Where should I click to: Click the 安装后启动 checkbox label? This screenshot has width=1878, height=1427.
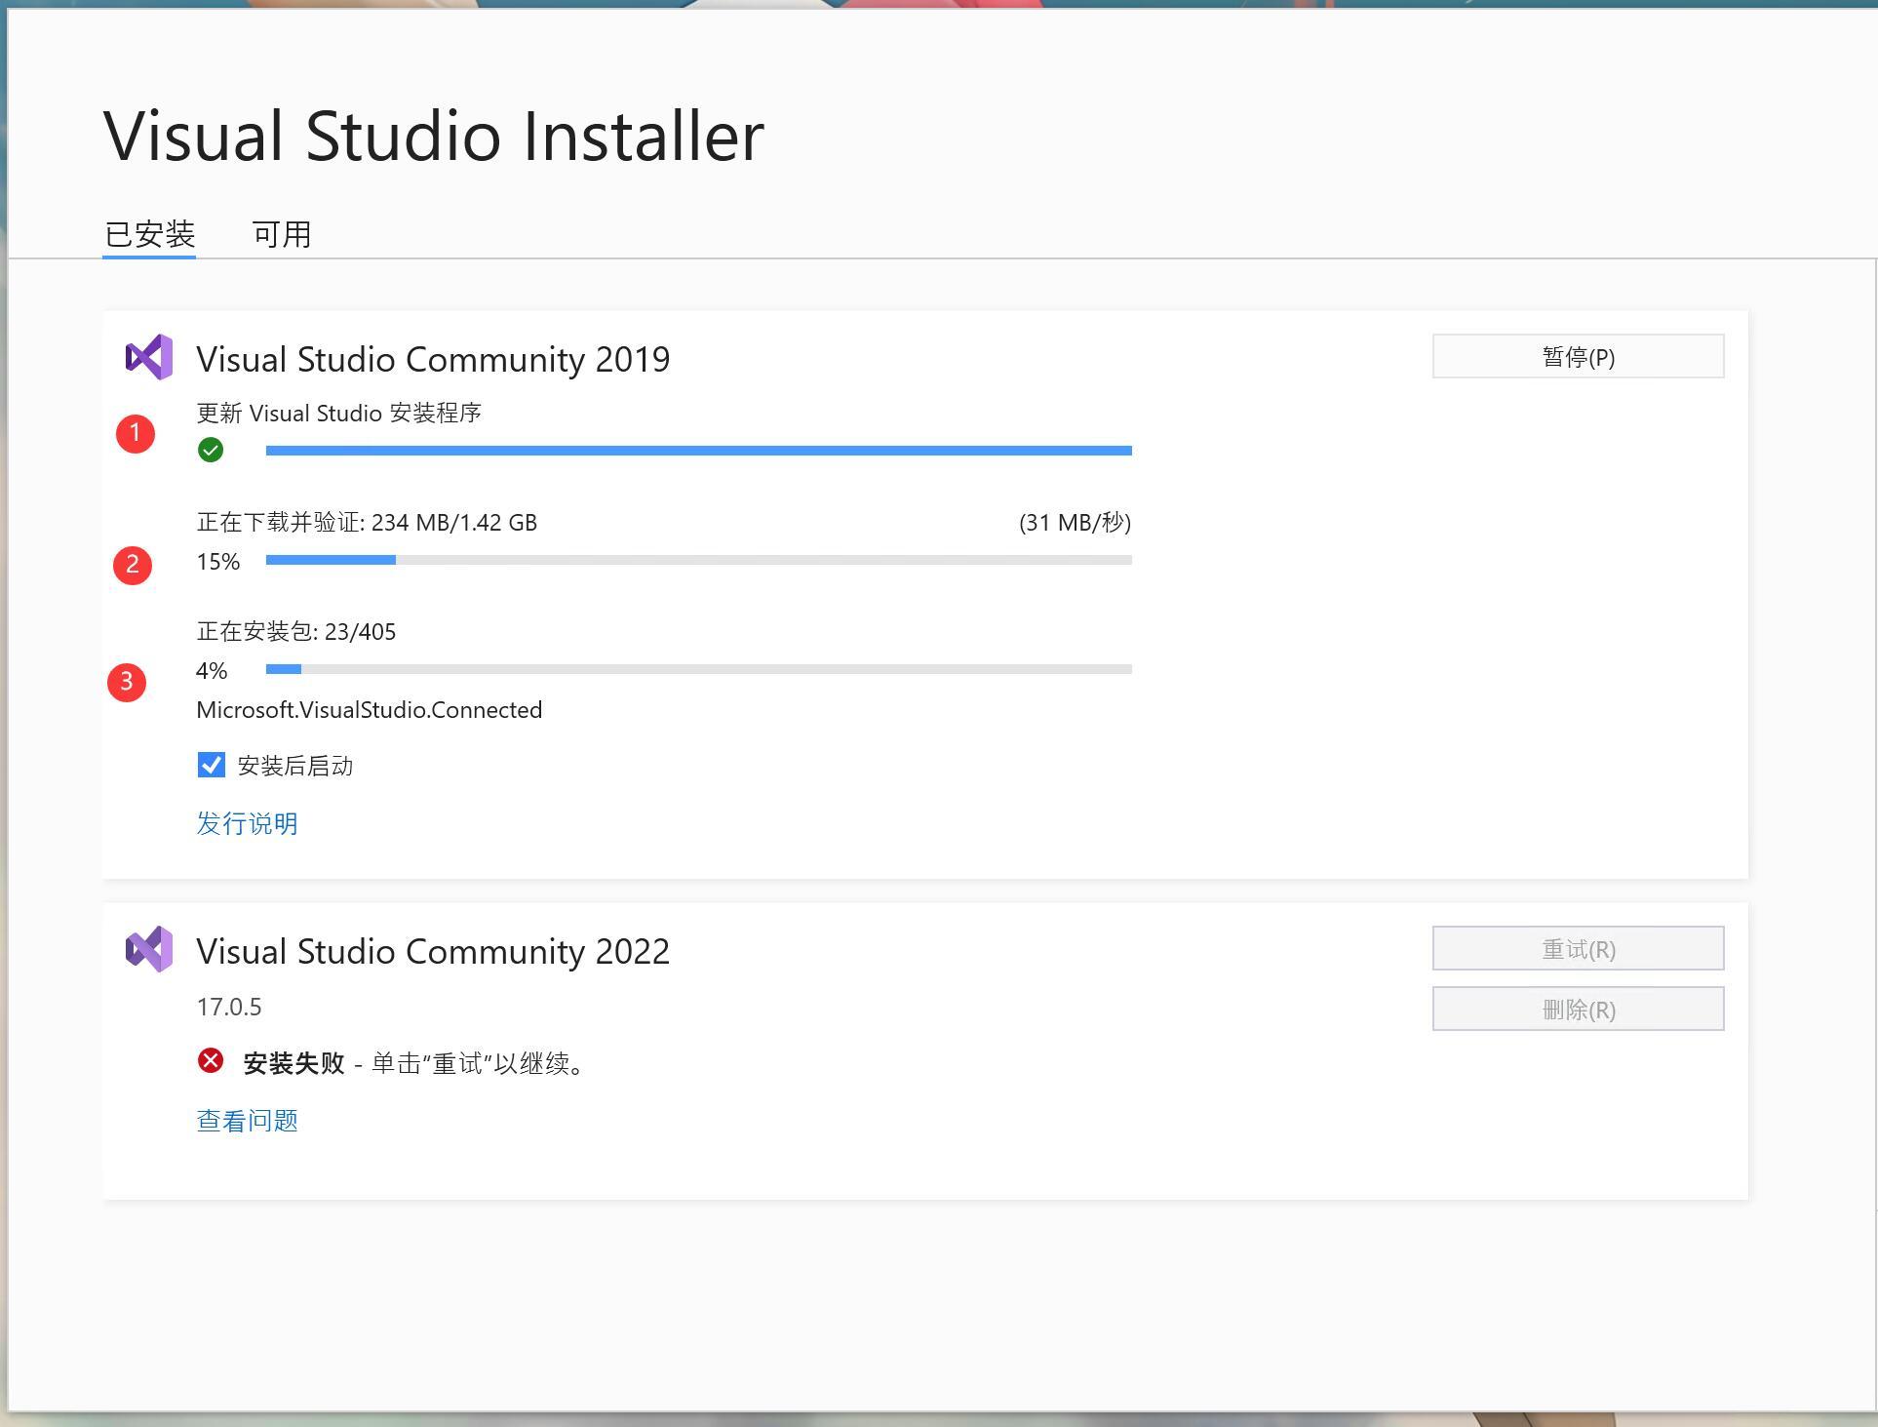point(295,766)
